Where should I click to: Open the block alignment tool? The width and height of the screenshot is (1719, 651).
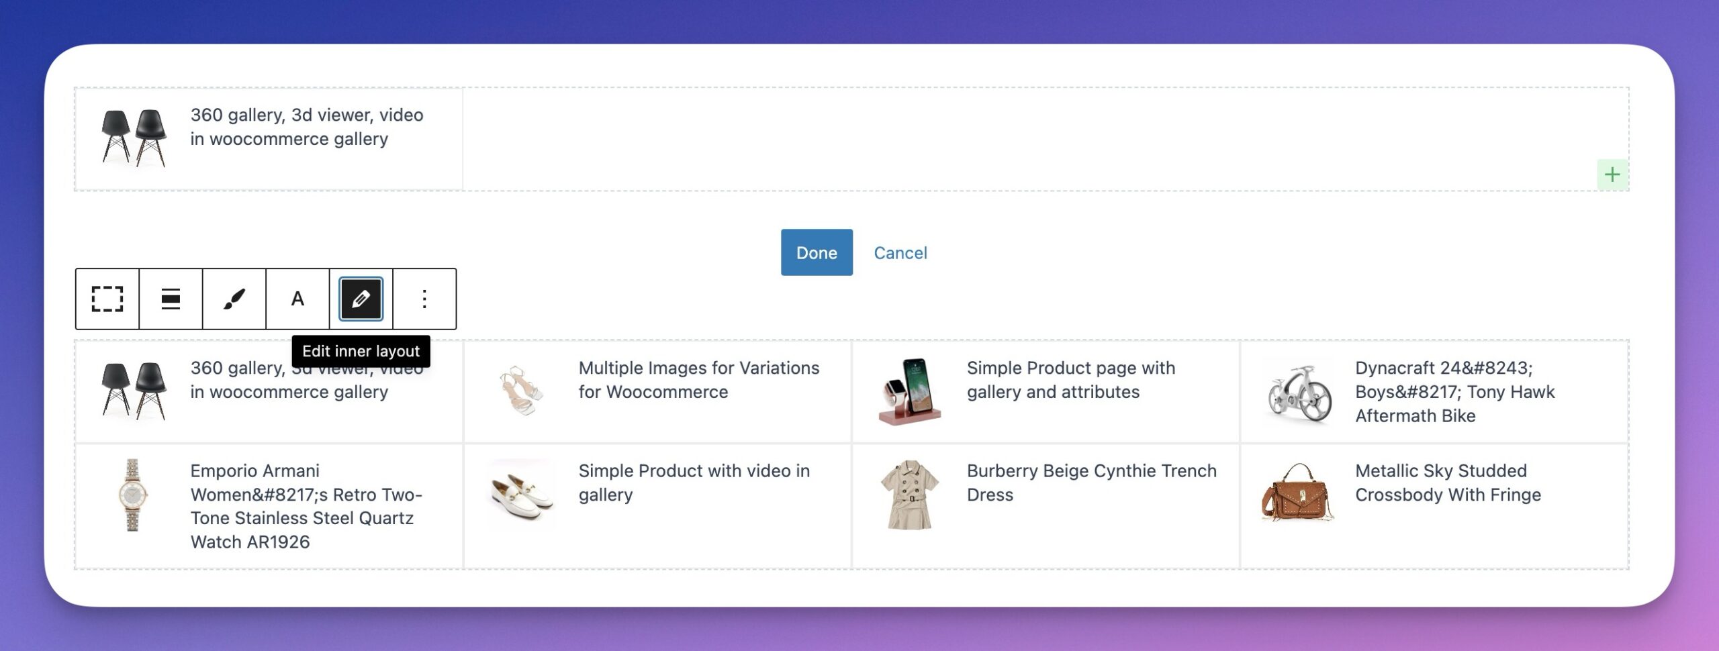(171, 299)
